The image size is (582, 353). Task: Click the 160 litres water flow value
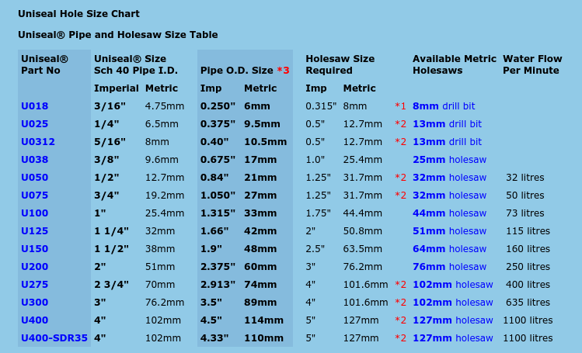tap(528, 249)
